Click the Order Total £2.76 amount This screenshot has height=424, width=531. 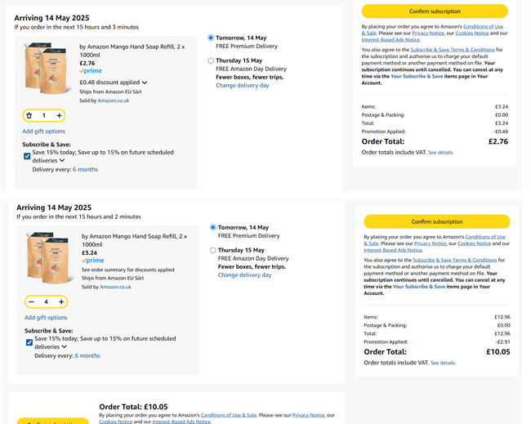click(x=498, y=141)
